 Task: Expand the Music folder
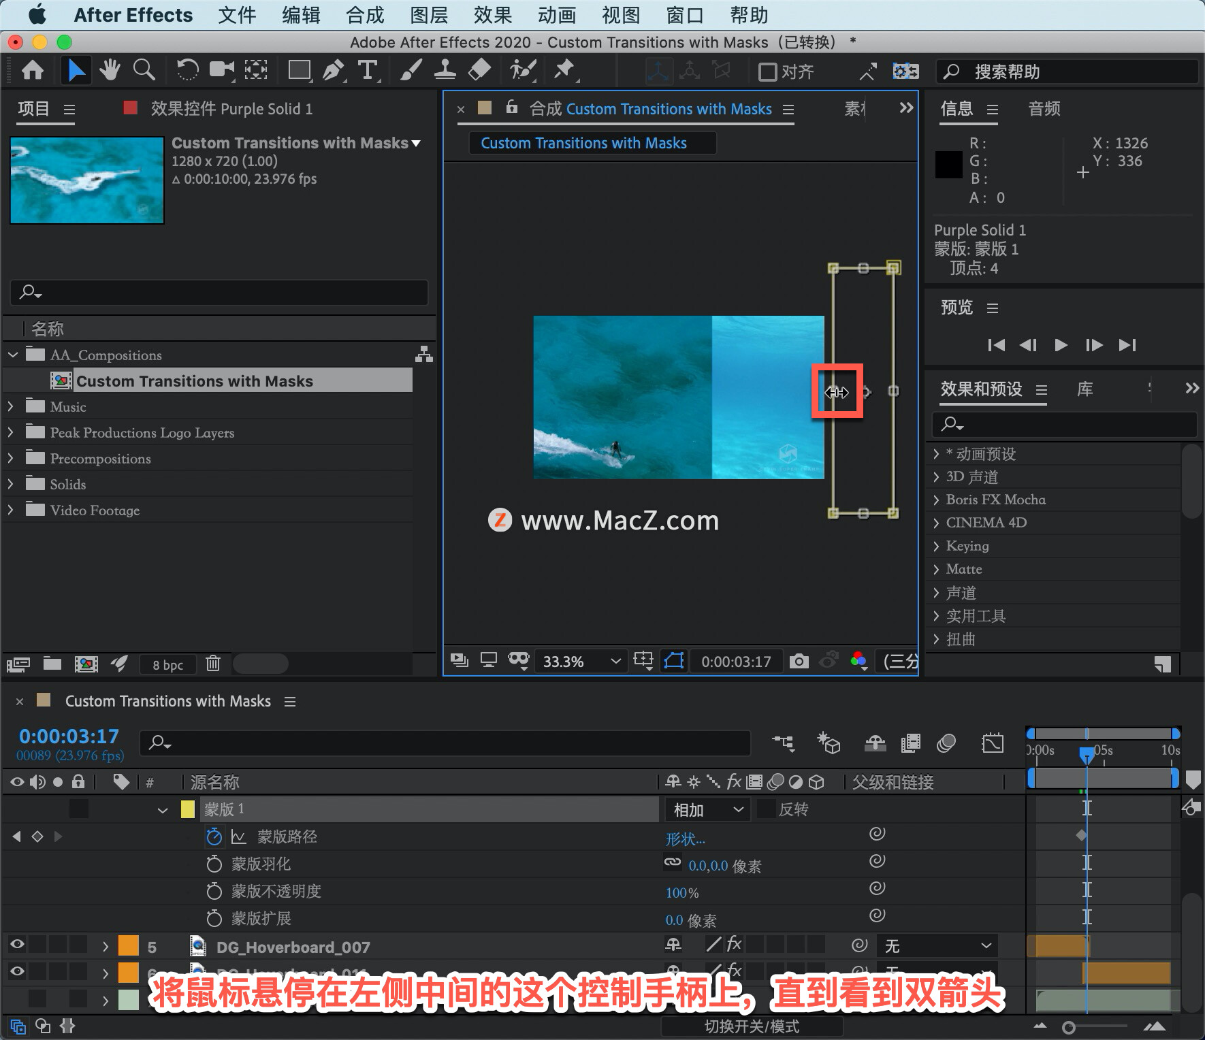point(11,406)
